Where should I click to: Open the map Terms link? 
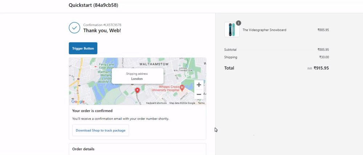pyautogui.click(x=201, y=103)
